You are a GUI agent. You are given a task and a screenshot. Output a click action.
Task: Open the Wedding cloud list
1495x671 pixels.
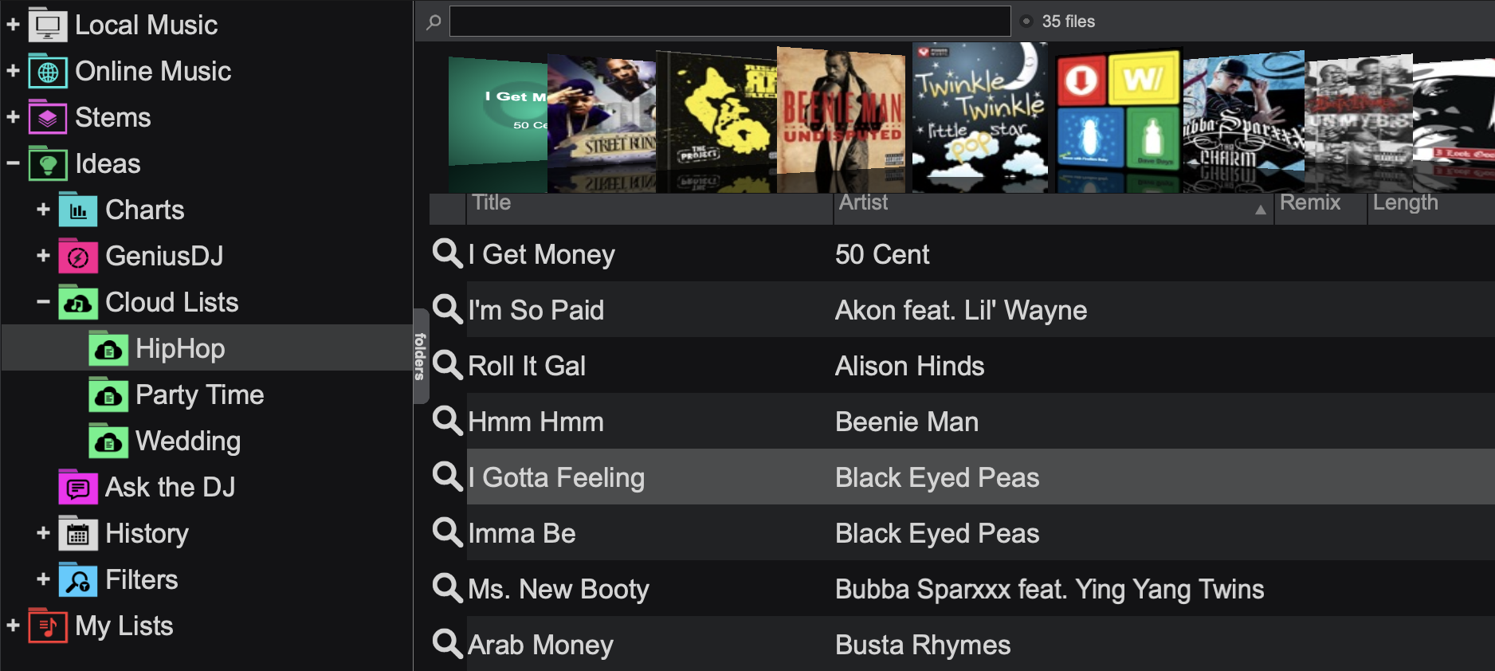188,441
